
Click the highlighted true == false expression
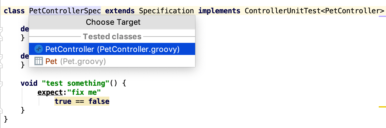[82, 101]
